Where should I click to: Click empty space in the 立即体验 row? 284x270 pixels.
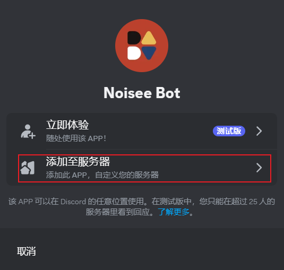click(x=159, y=131)
